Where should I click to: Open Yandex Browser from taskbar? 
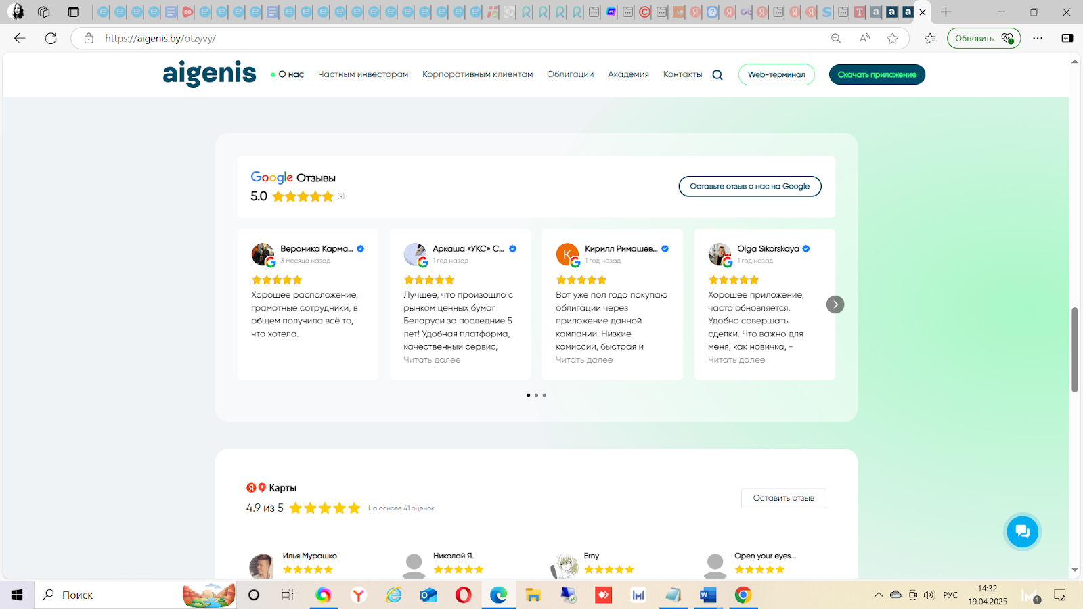pyautogui.click(x=358, y=595)
